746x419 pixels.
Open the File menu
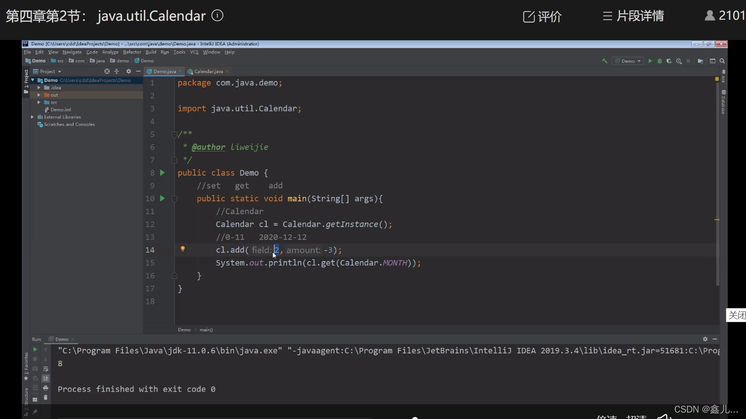click(28, 52)
